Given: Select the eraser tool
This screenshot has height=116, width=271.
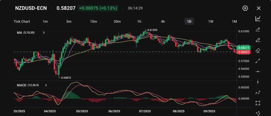Looking at the screenshot, I should (x=258, y=51).
